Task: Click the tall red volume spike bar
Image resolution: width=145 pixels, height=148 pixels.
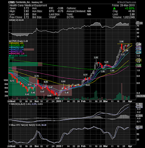Action: (x=122, y=91)
